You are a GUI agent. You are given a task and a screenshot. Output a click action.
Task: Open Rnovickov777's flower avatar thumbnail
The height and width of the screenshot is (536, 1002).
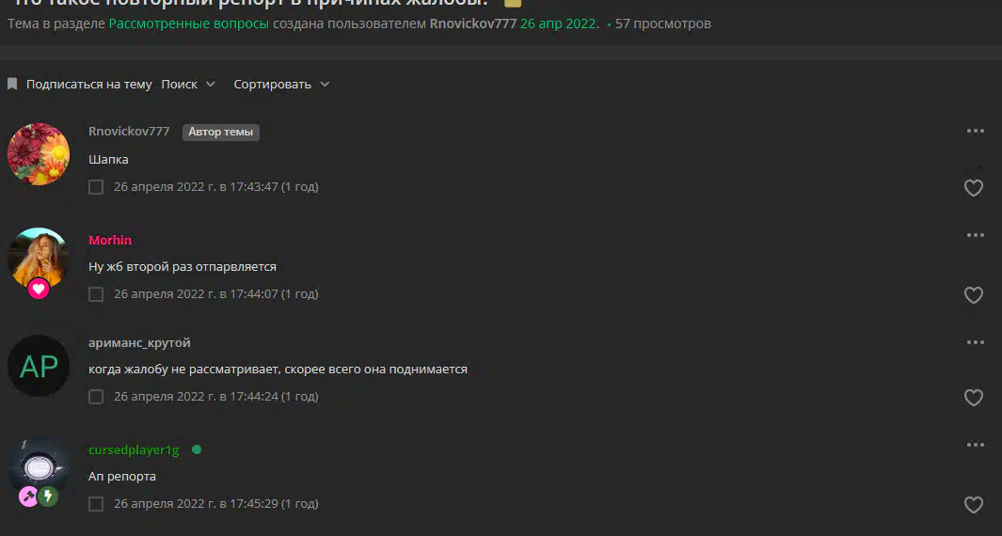pyautogui.click(x=39, y=154)
